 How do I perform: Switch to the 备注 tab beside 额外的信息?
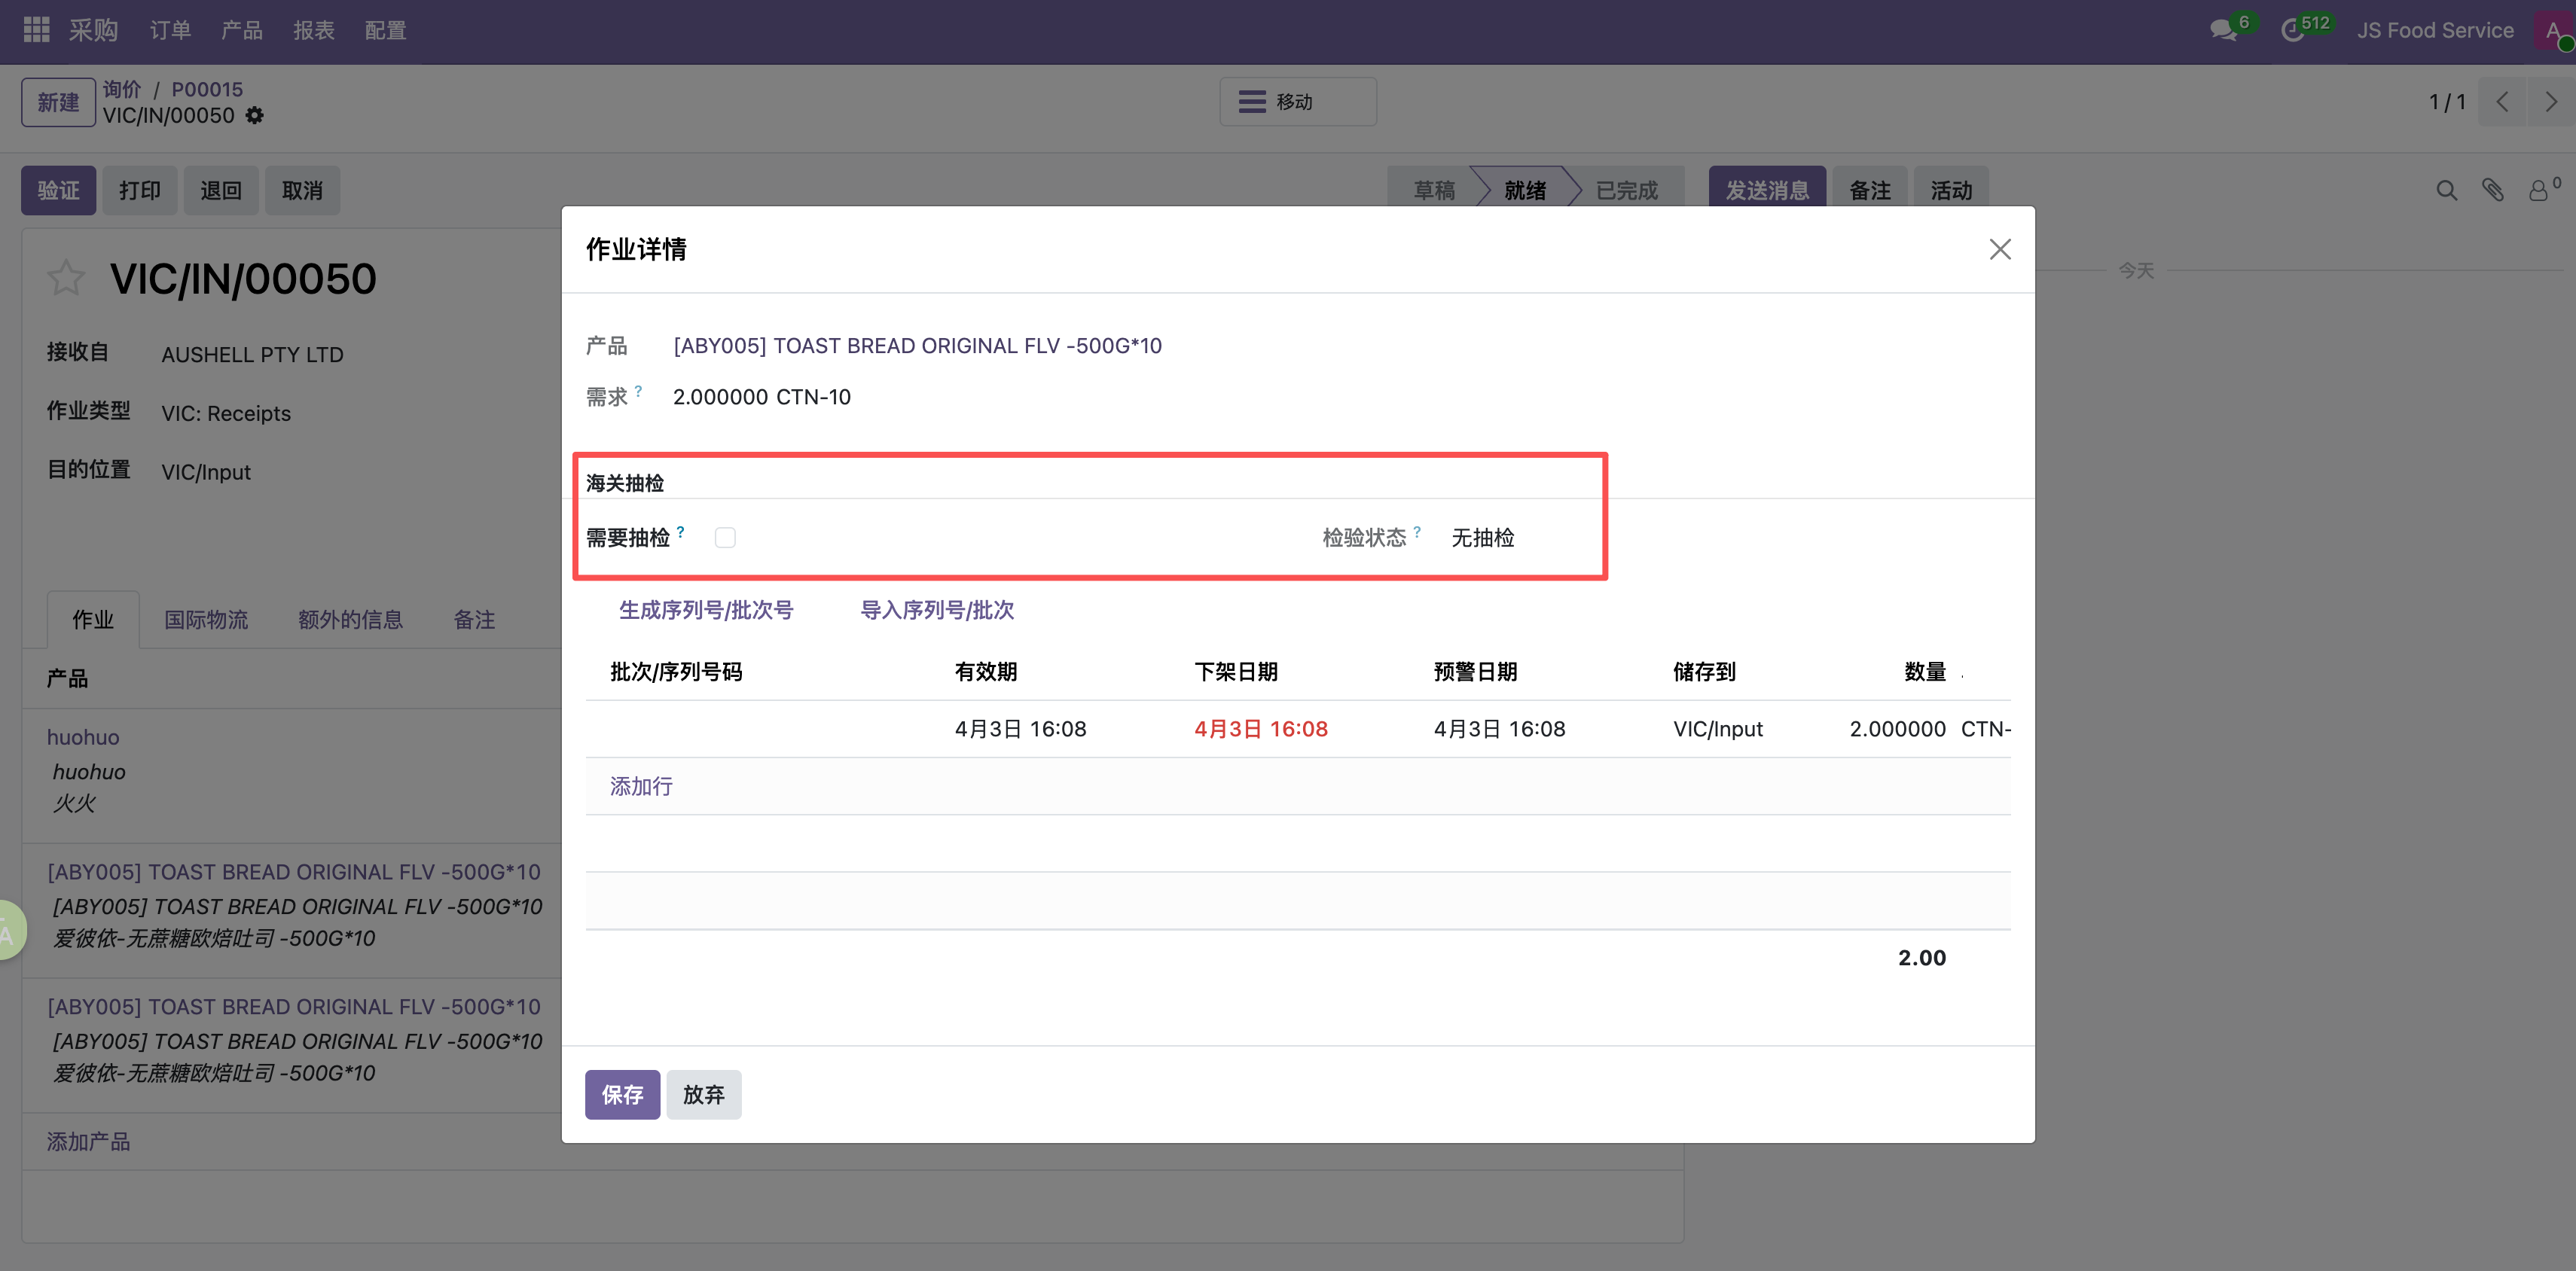tap(474, 620)
